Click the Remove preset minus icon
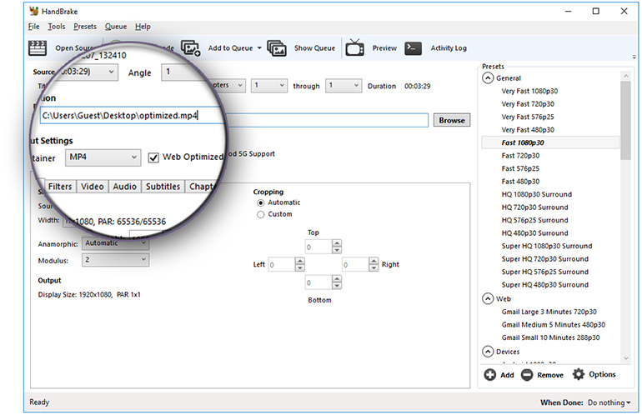Image resolution: width=642 pixels, height=415 pixels. [527, 375]
